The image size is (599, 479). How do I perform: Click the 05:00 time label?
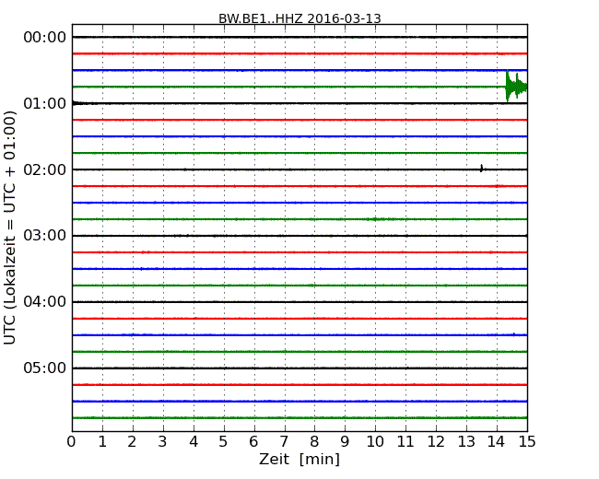(x=45, y=368)
